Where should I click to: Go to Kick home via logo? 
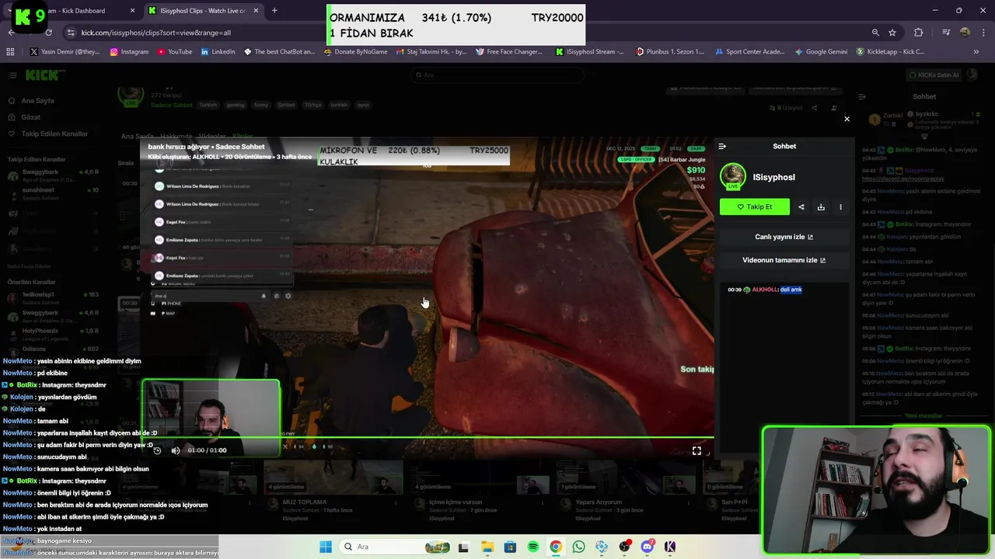click(x=45, y=75)
